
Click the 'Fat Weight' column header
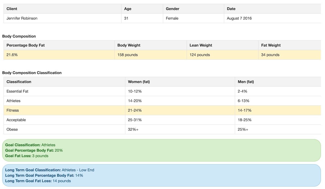(x=290, y=45)
